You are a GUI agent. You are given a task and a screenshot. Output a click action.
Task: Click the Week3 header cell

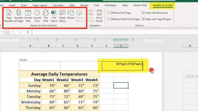coord(77,80)
